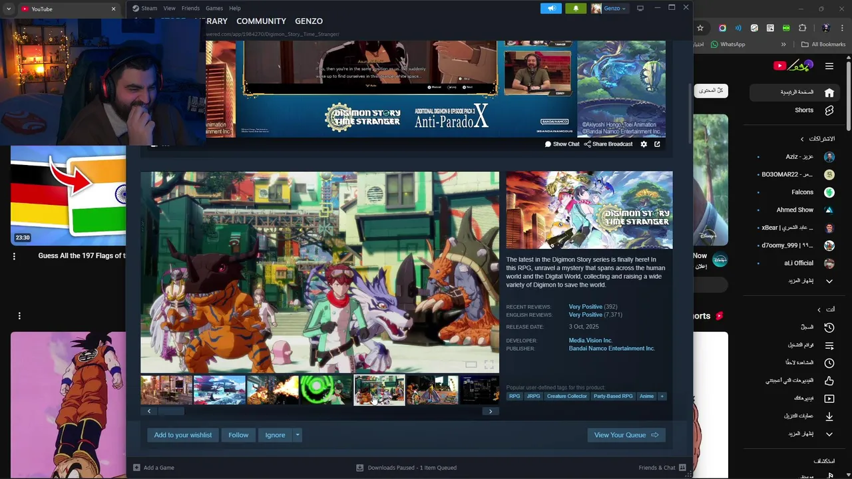Open the Games menu in Steam
This screenshot has width=852, height=479.
pos(214,8)
